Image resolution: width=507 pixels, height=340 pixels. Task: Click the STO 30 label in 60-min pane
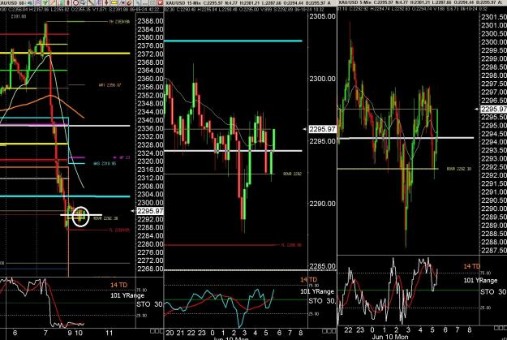(x=149, y=304)
